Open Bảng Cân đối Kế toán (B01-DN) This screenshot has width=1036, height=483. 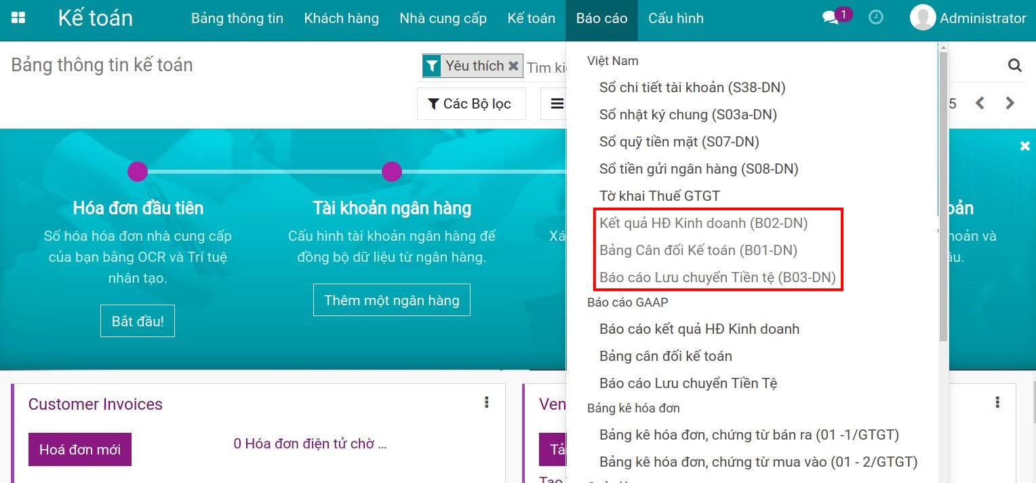point(698,250)
